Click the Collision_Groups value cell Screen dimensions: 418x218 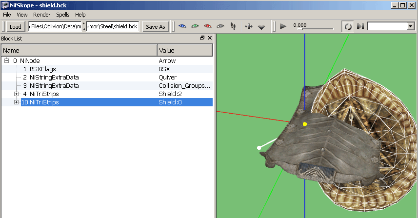(x=184, y=85)
